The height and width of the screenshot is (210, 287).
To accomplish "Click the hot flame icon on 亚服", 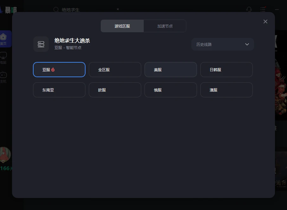I will tap(53, 70).
